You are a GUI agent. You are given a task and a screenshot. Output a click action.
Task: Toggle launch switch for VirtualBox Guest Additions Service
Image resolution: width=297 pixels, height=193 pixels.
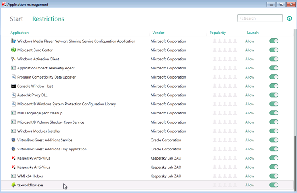tap(274, 140)
